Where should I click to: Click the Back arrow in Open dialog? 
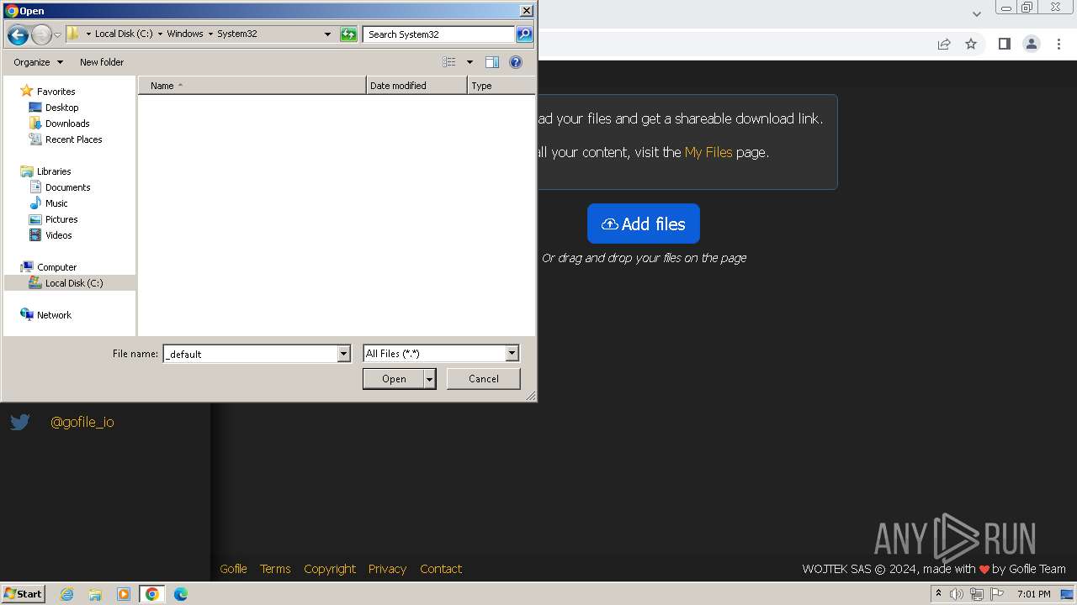pos(18,34)
